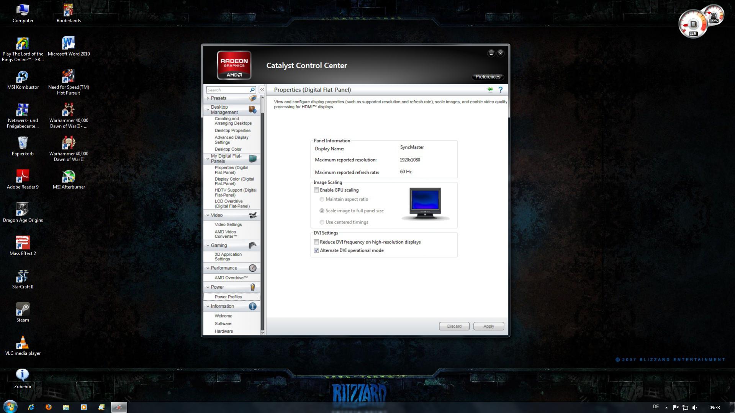Open Display Color (Digital Flat-Panel) page
Screen dimensions: 735x413
point(234,181)
